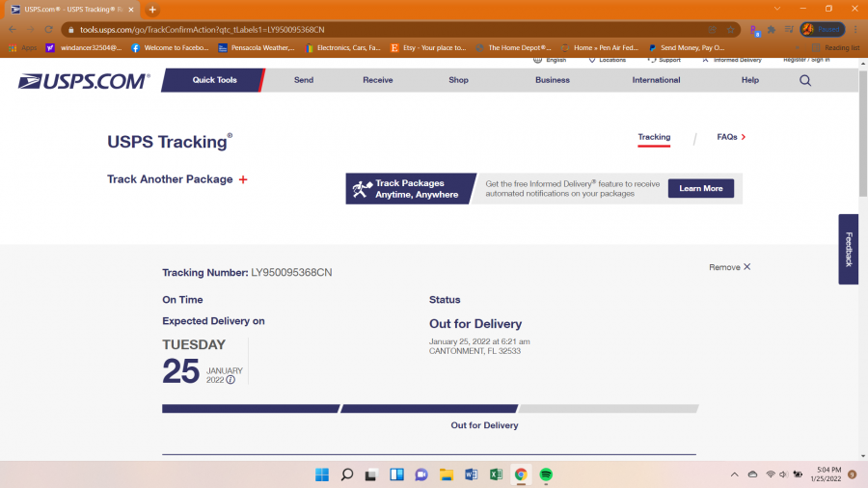
Task: Launch Excel from the taskbar
Action: coord(496,474)
